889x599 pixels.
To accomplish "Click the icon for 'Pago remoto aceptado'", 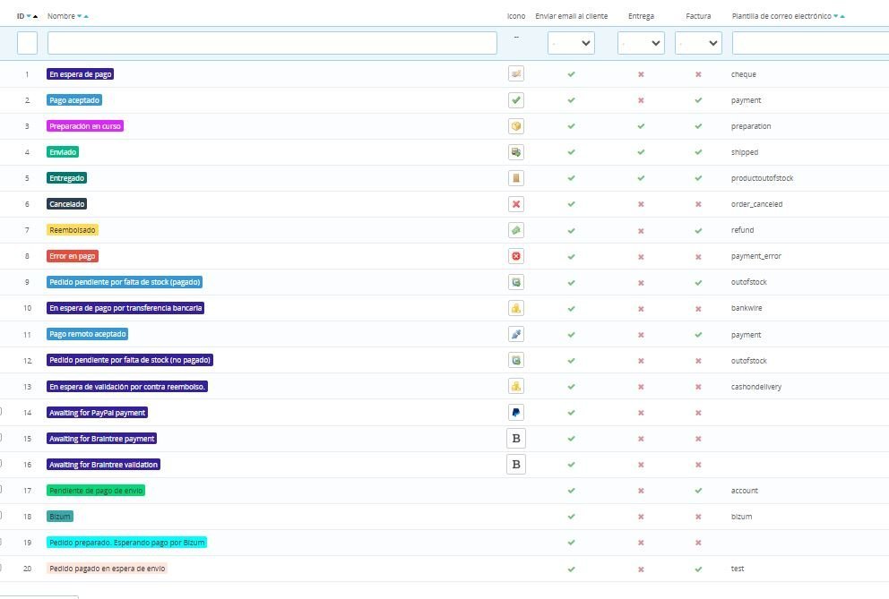I will [516, 334].
